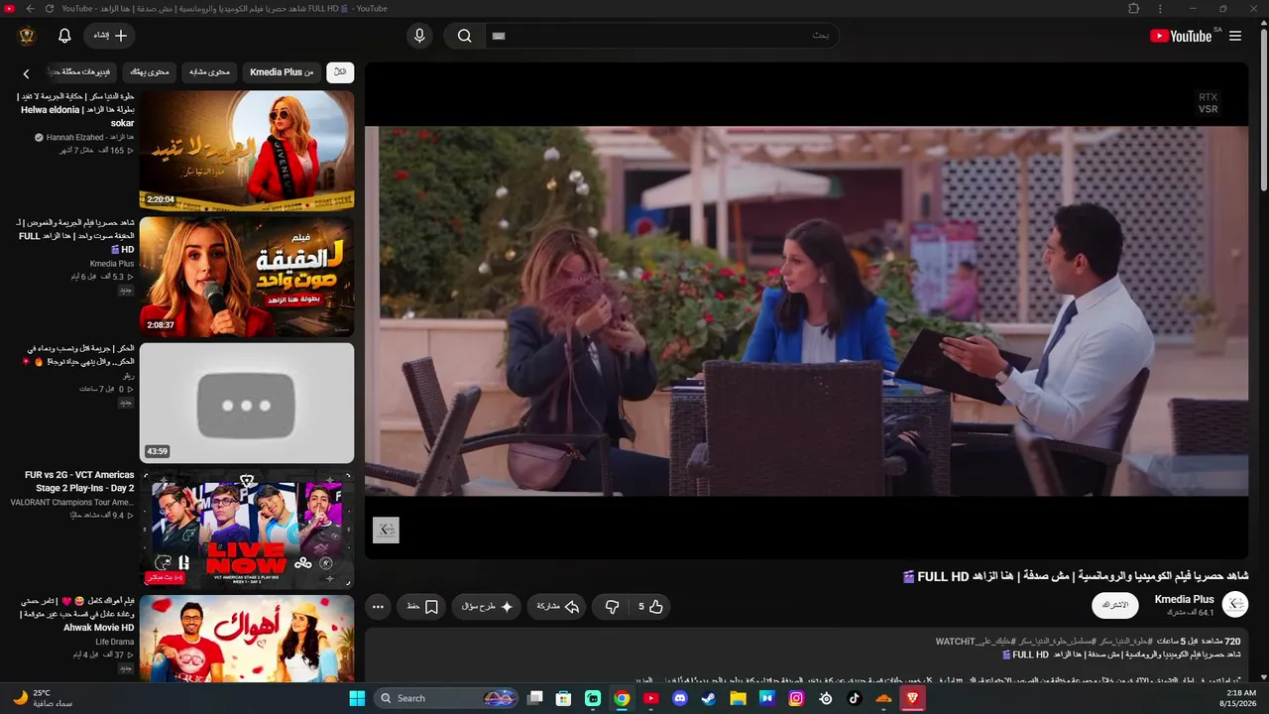The height and width of the screenshot is (714, 1269).
Task: Start voice search with the microphone
Action: (x=419, y=36)
